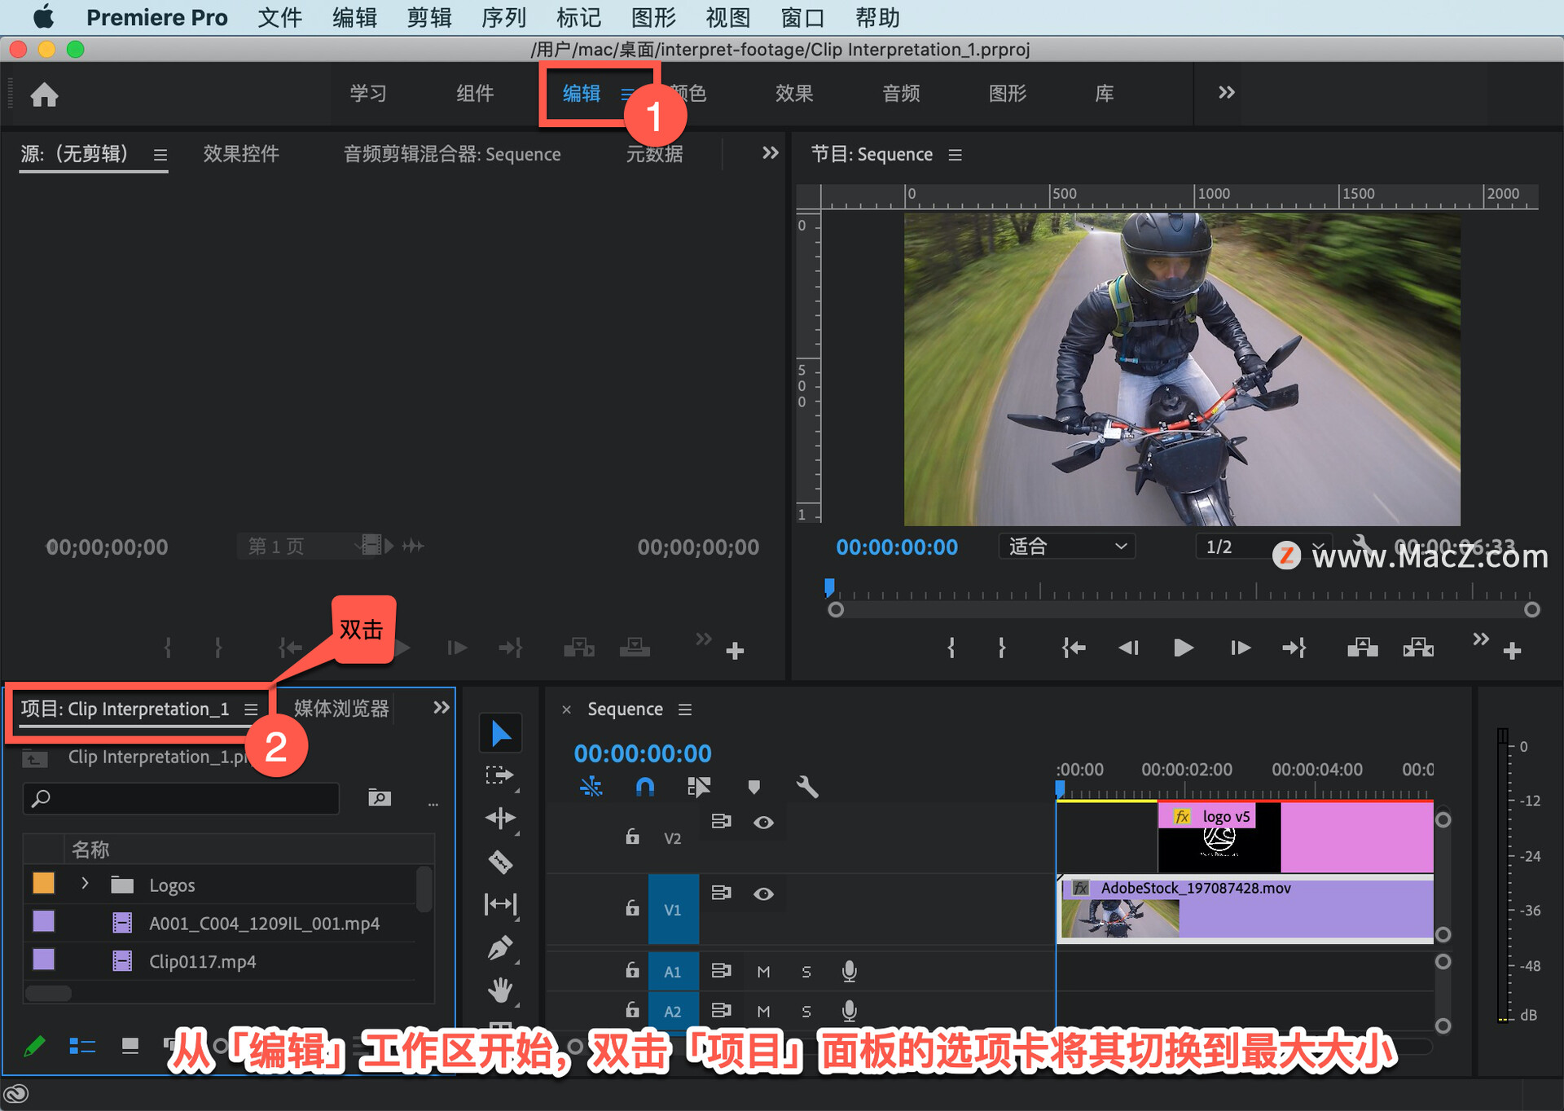Click new bin from search icon
The width and height of the screenshot is (1564, 1111).
[x=379, y=797]
